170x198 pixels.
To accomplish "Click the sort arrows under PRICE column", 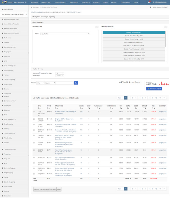I will (49, 108).
